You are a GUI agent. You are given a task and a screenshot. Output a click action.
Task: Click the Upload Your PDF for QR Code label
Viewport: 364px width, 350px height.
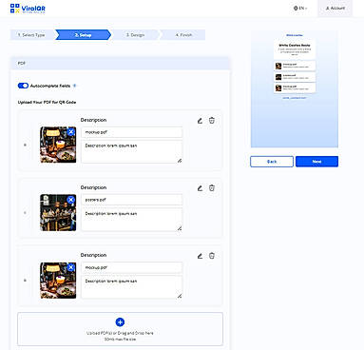coord(47,102)
